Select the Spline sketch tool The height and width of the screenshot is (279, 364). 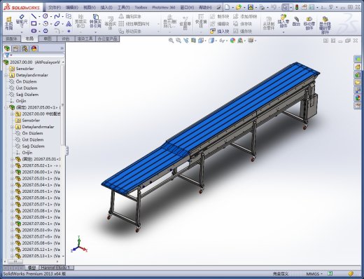(57, 16)
